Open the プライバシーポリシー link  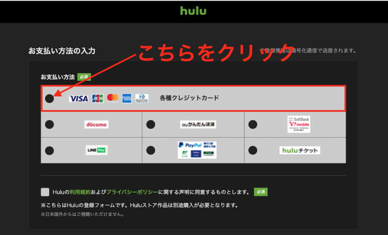[132, 192]
